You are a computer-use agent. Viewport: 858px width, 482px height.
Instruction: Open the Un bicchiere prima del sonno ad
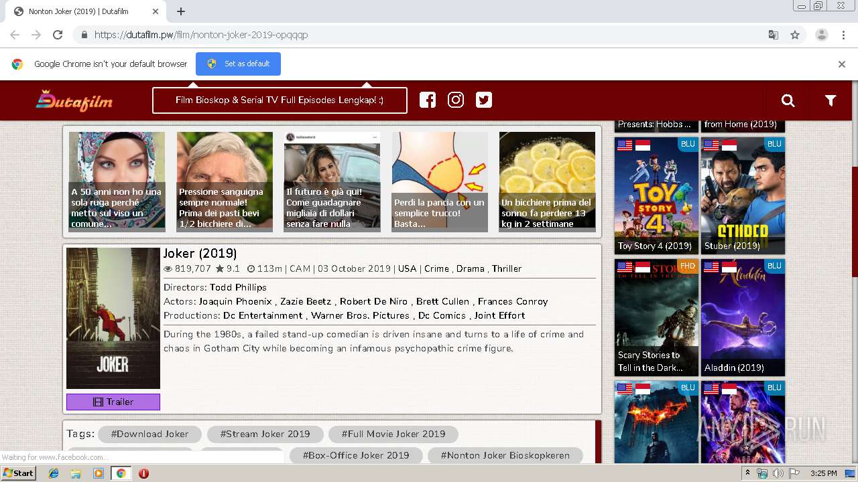[547, 181]
